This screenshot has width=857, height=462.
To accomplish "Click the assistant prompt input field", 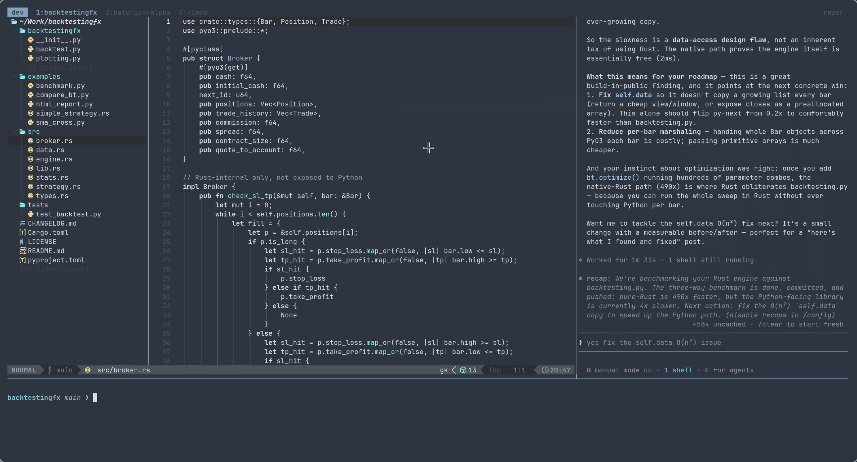I will tap(713, 342).
